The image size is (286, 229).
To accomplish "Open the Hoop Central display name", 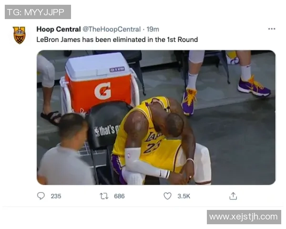I will point(59,29).
